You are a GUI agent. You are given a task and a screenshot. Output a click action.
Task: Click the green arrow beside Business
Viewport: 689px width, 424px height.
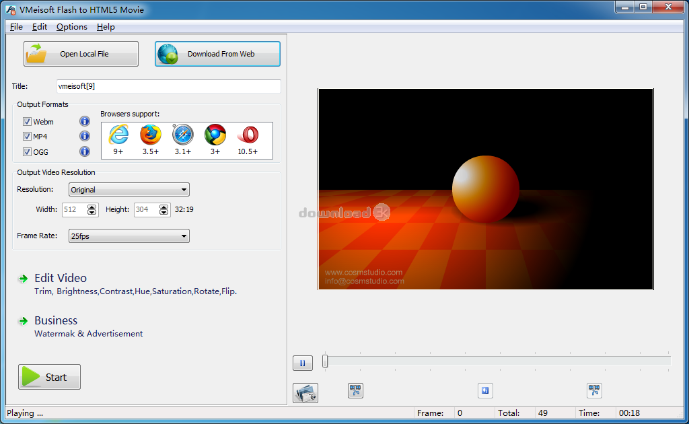[24, 321]
